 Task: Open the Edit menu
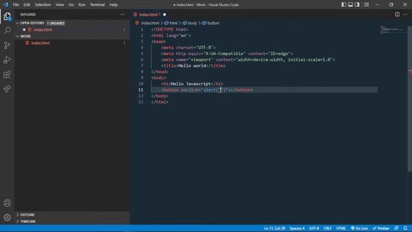tap(27, 5)
